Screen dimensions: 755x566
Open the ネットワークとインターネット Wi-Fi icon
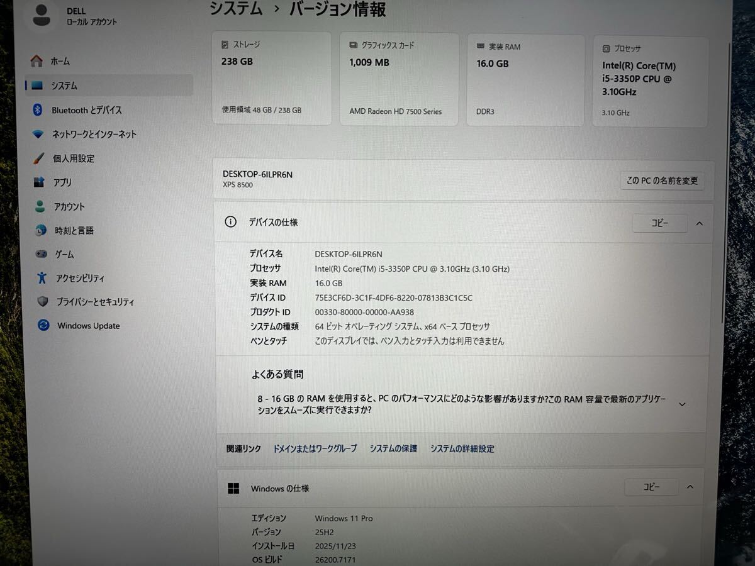click(38, 134)
